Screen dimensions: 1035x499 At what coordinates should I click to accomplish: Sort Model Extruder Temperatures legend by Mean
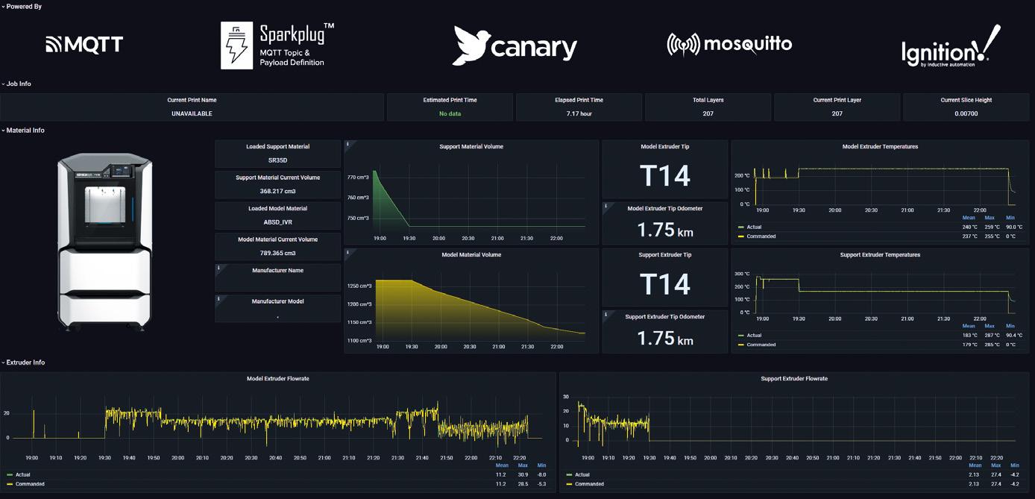click(x=969, y=218)
